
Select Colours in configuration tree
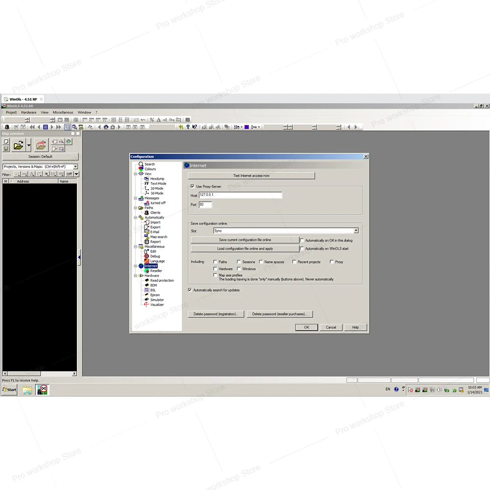[x=150, y=169]
